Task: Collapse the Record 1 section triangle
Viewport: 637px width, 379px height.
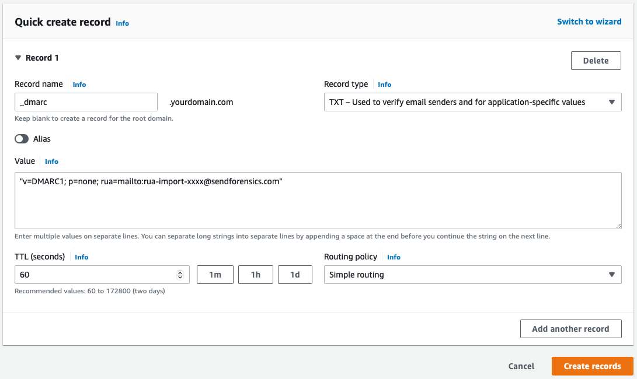Action: 18,58
